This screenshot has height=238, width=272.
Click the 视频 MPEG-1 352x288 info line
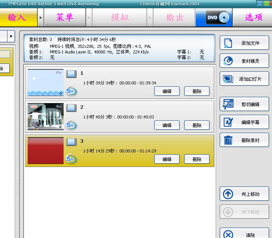[x=90, y=46]
